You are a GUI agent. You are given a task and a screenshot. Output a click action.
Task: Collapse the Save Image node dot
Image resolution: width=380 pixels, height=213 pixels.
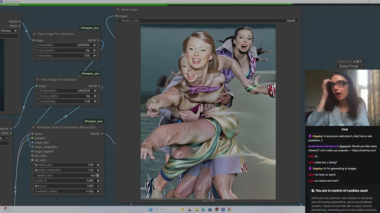[118, 9]
